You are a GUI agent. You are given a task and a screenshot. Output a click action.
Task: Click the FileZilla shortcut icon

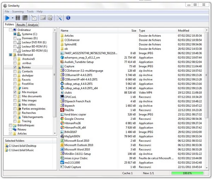pos(62,110)
